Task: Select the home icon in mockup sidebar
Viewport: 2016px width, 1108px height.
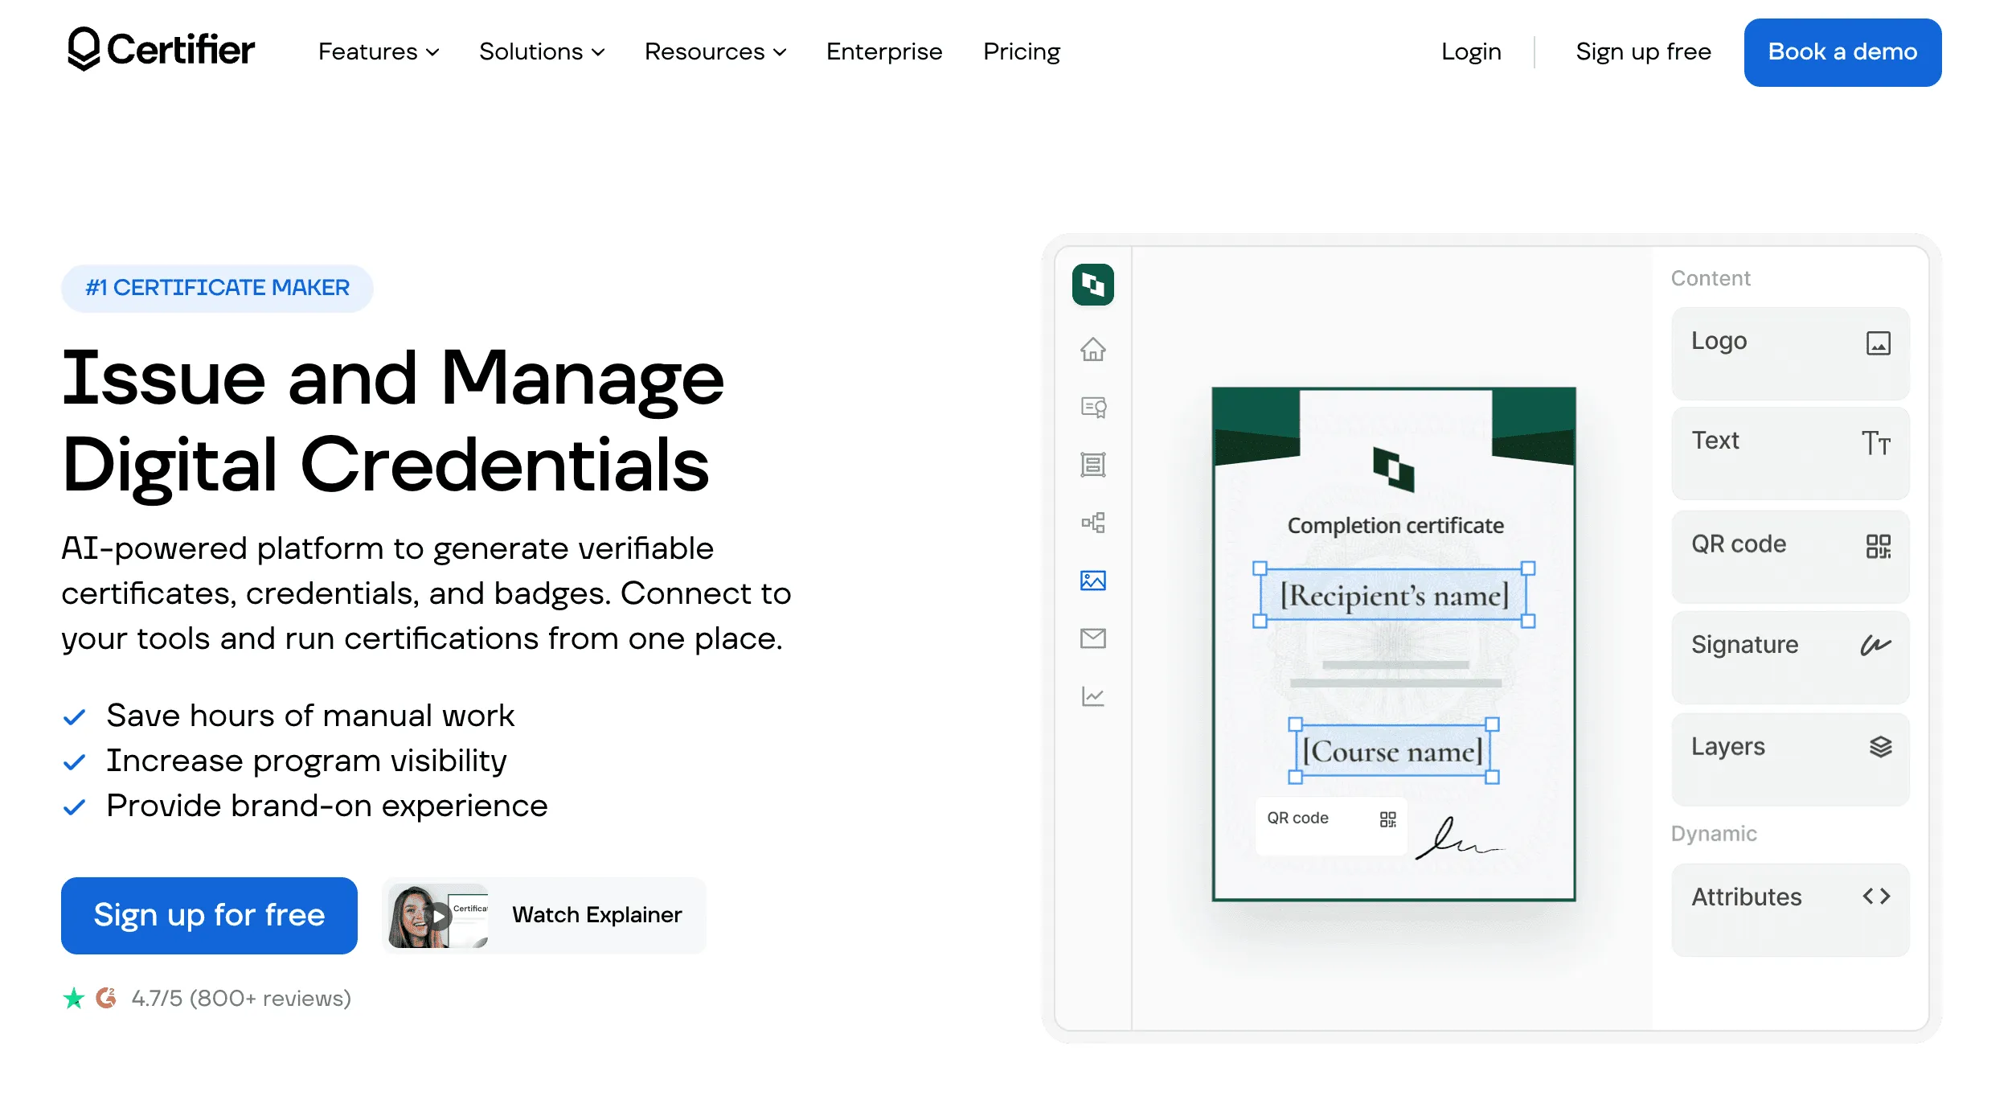Action: (1093, 349)
